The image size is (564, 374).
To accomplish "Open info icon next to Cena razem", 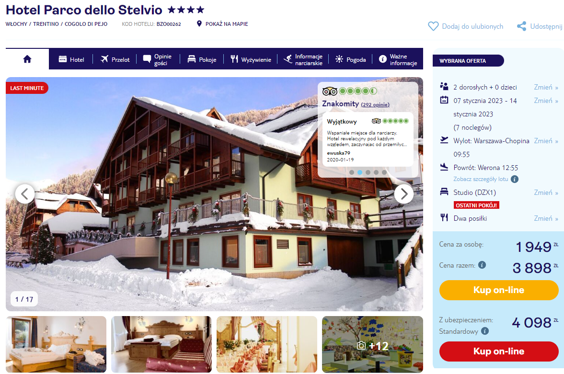I will point(482,265).
